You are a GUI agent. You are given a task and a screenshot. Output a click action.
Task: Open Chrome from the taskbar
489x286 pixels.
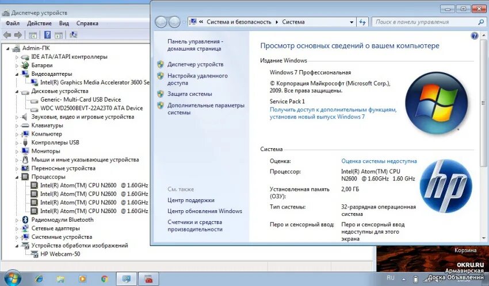[x=105, y=279]
